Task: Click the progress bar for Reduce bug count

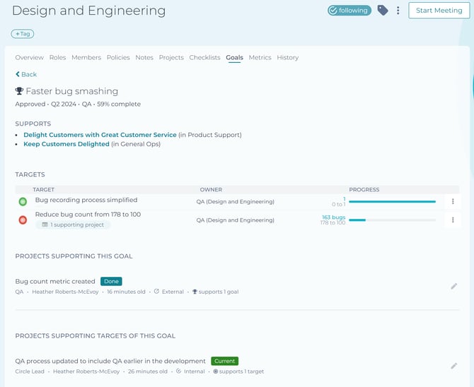Action: pyautogui.click(x=392, y=220)
